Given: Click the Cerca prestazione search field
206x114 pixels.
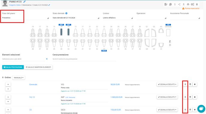Looking at the screenshot, I should (x=84, y=59).
